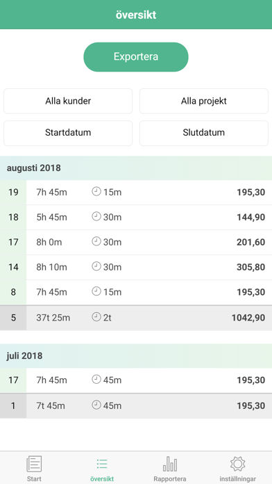Open the August 8 entry row
Viewport: 272px width, 484px height.
click(x=136, y=292)
